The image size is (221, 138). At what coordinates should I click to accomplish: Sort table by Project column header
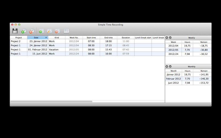pyautogui.click(x=19, y=38)
